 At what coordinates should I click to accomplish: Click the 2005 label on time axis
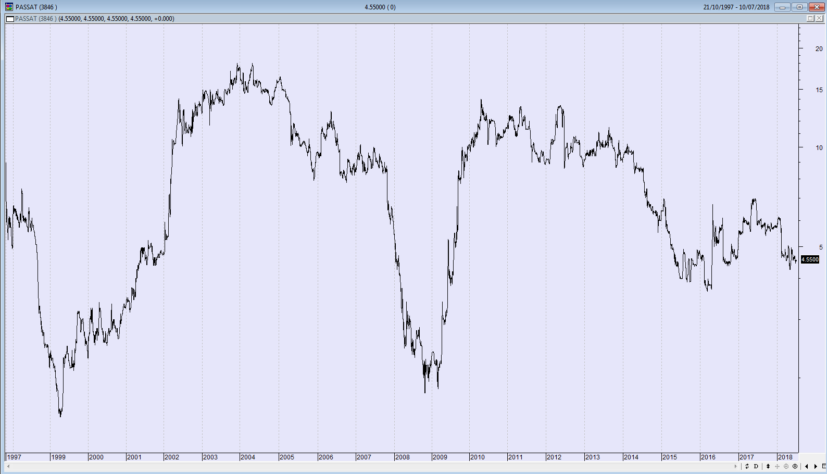287,457
